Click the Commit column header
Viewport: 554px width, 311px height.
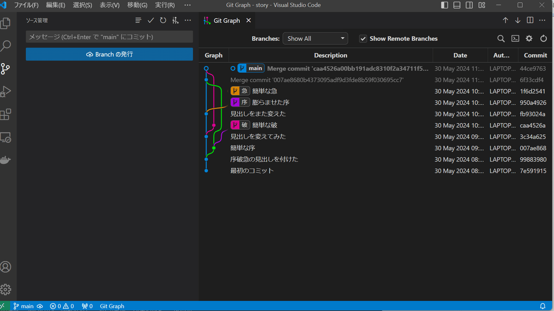(536, 55)
